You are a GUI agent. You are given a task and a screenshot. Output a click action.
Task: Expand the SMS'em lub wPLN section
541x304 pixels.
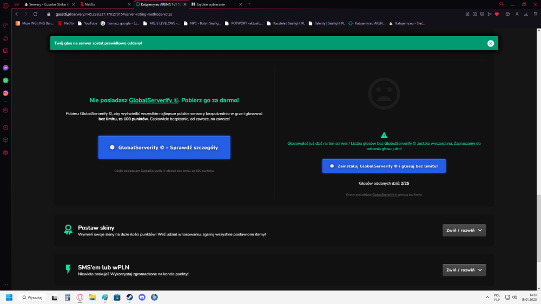click(464, 270)
